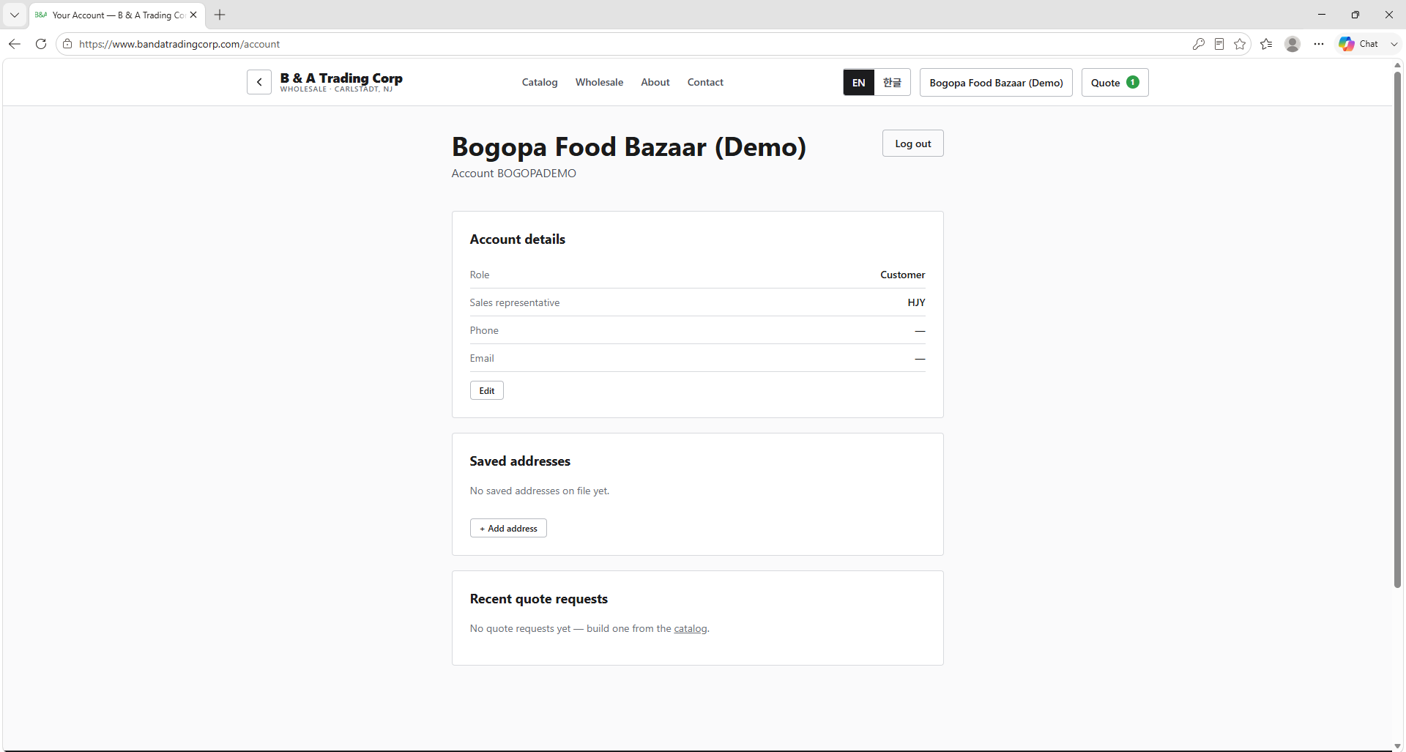1406x752 pixels.
Task: Click the scrollbar down arrow
Action: click(x=1397, y=746)
